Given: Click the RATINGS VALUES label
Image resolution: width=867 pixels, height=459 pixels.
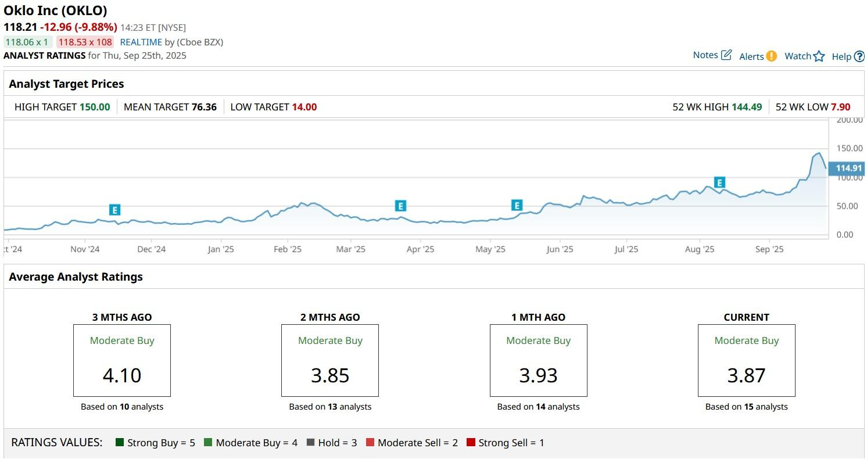Looking at the screenshot, I should pyautogui.click(x=57, y=442).
